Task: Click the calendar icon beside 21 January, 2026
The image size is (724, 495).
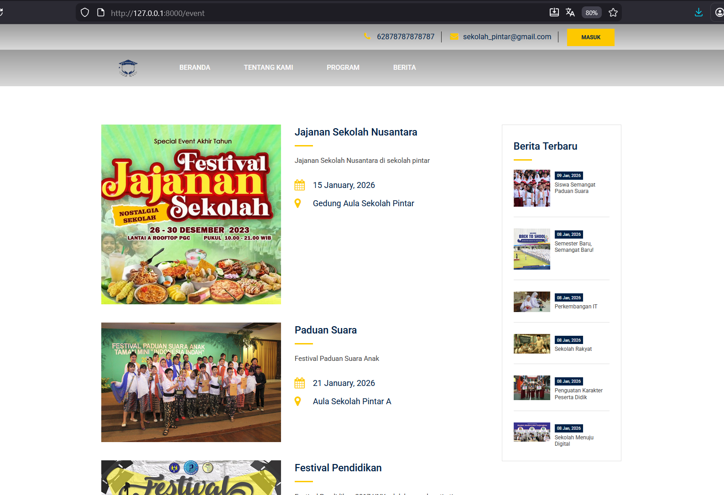Action: tap(300, 383)
